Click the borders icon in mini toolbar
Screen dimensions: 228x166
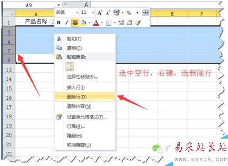109,23
